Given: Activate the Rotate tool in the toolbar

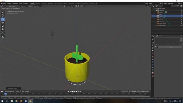Looking at the screenshot, I should (x=3, y=23).
